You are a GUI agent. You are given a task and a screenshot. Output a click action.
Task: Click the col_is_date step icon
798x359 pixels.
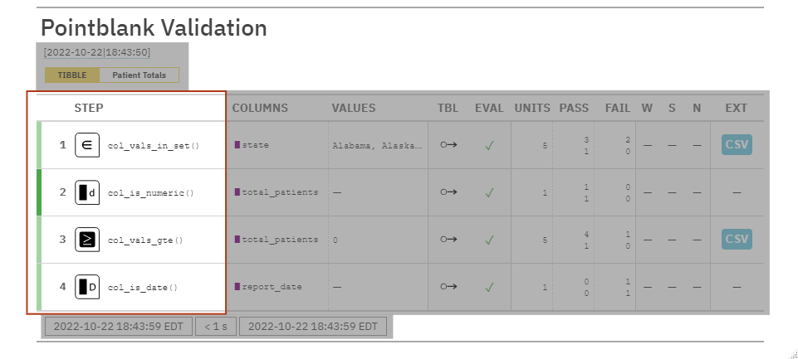coord(86,287)
